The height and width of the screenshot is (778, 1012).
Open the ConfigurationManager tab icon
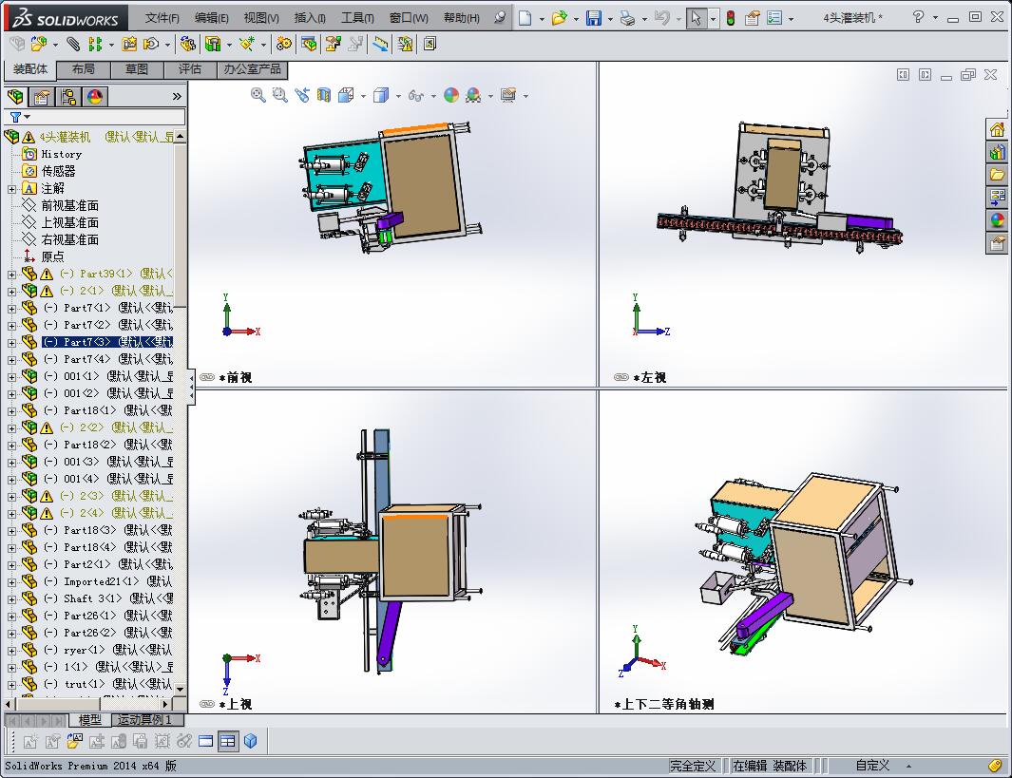(x=68, y=97)
